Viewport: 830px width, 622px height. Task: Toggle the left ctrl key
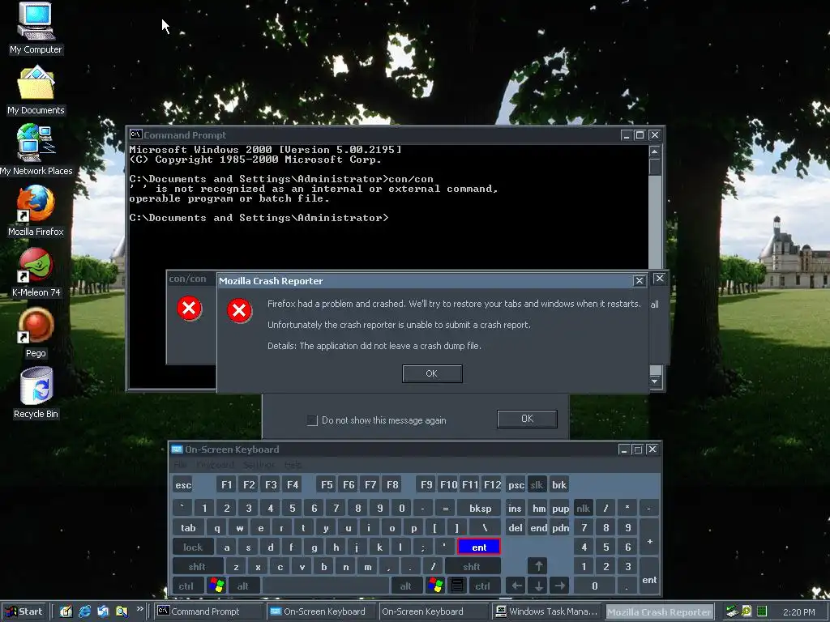pos(186,586)
